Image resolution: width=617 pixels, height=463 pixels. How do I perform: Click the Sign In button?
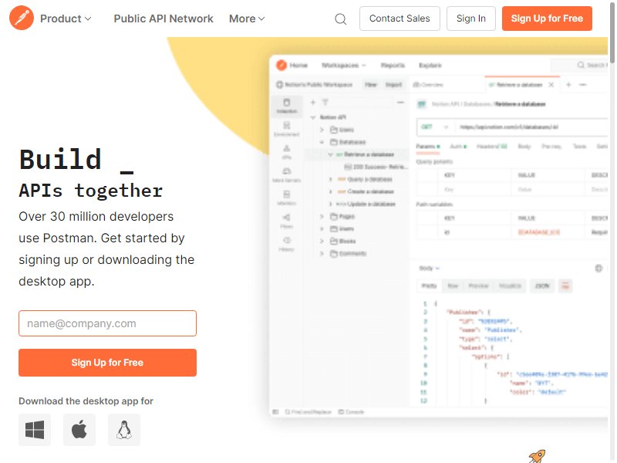pyautogui.click(x=470, y=19)
